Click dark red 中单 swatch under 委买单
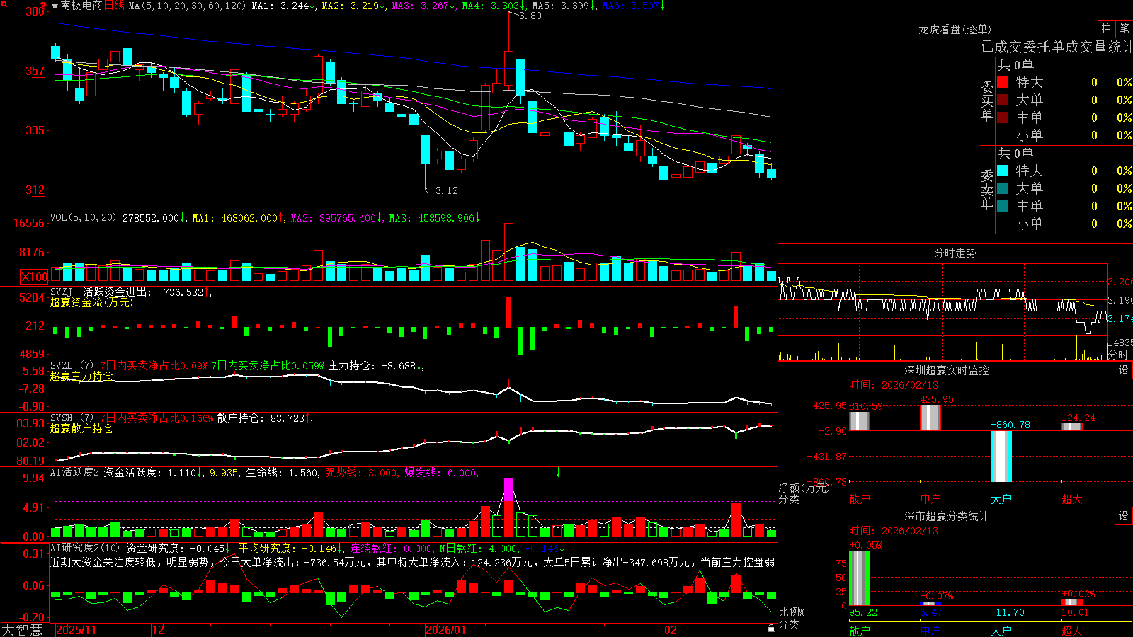Image resolution: width=1133 pixels, height=637 pixels. (x=1003, y=117)
